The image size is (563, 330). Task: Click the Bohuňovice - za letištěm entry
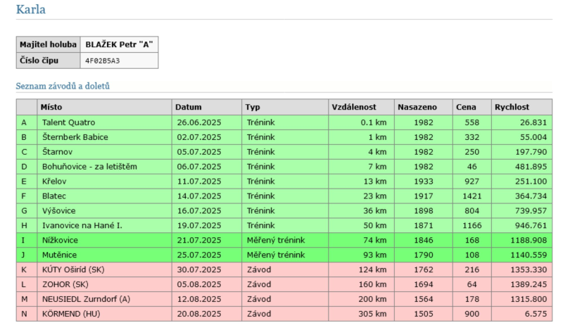pyautogui.click(x=89, y=167)
